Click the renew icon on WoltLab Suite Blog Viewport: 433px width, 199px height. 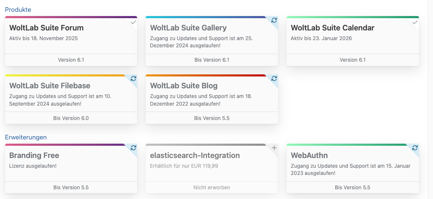(x=274, y=79)
